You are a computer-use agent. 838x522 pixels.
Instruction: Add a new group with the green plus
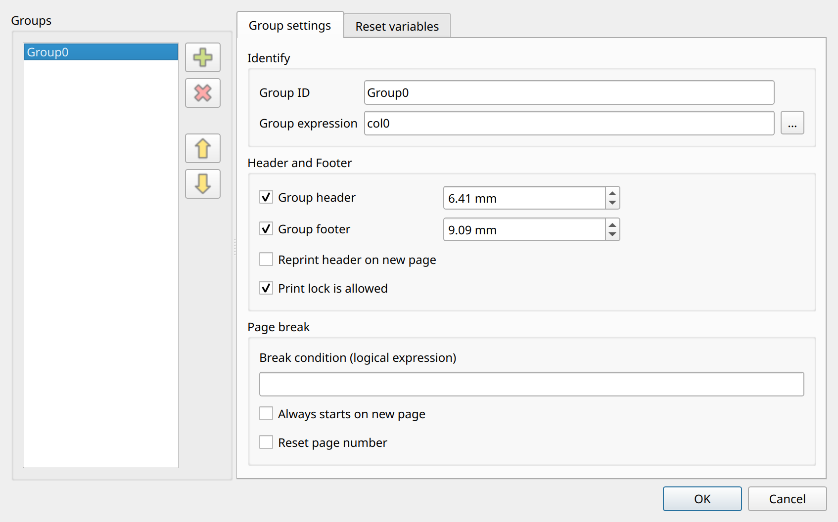(x=203, y=57)
